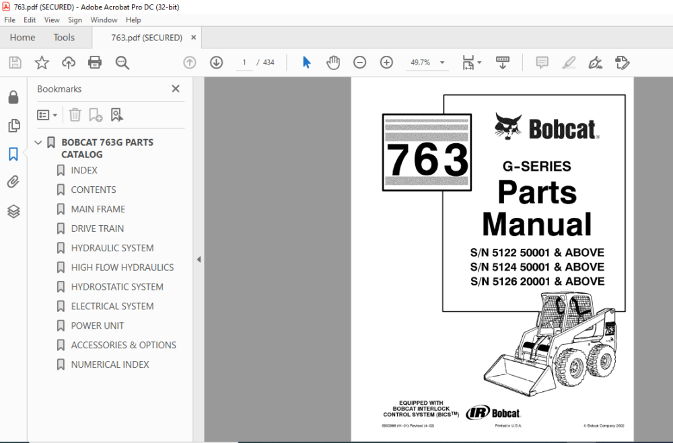Toggle Bookmarks panel icon in sidebar
Screen dimensions: 673x443
(13, 154)
